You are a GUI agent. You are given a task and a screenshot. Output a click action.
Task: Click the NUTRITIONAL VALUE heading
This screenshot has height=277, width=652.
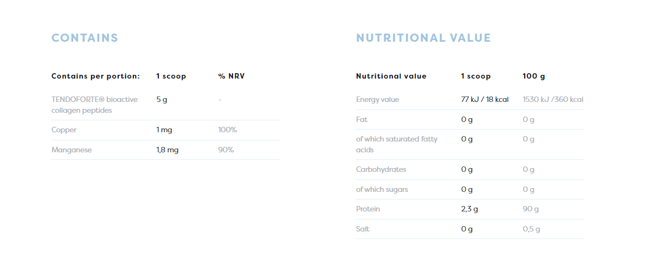pyautogui.click(x=423, y=38)
